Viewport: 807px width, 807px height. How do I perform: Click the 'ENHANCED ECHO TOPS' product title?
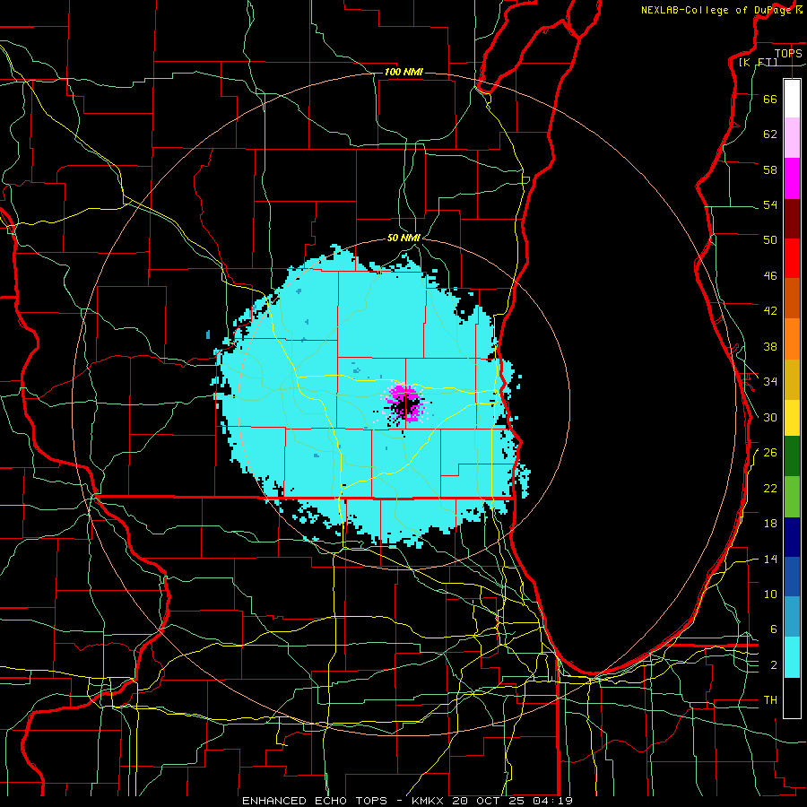(x=315, y=801)
